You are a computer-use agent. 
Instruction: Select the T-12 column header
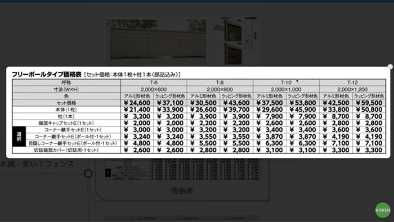[352, 83]
